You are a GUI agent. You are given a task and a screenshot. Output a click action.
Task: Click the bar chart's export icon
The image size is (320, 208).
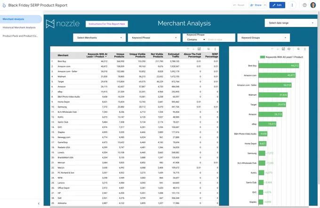pyautogui.click(x=283, y=49)
